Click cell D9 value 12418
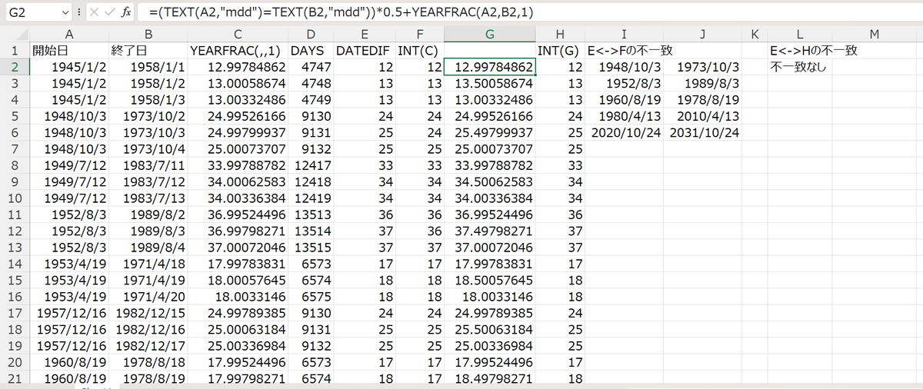 tap(312, 183)
